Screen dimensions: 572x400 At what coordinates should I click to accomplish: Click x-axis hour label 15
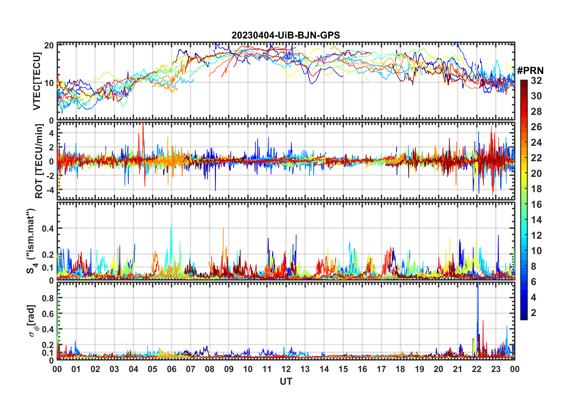[343, 369]
